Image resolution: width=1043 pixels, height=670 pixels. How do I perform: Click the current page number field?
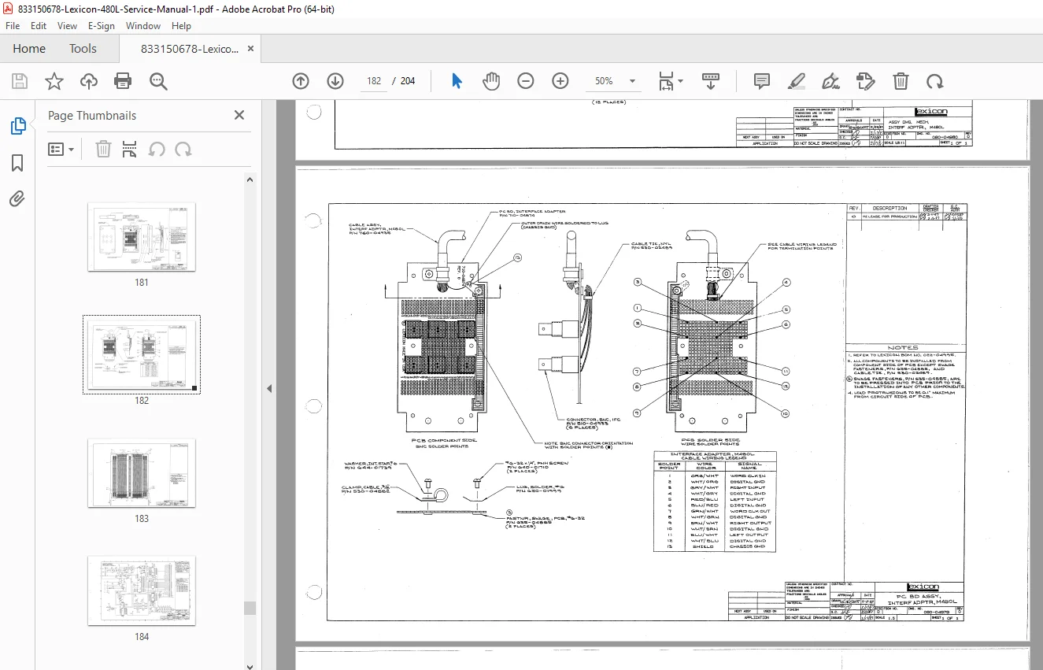(x=374, y=81)
